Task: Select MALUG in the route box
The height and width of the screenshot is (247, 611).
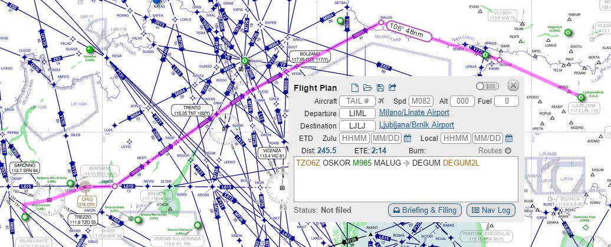Action: 387,163
